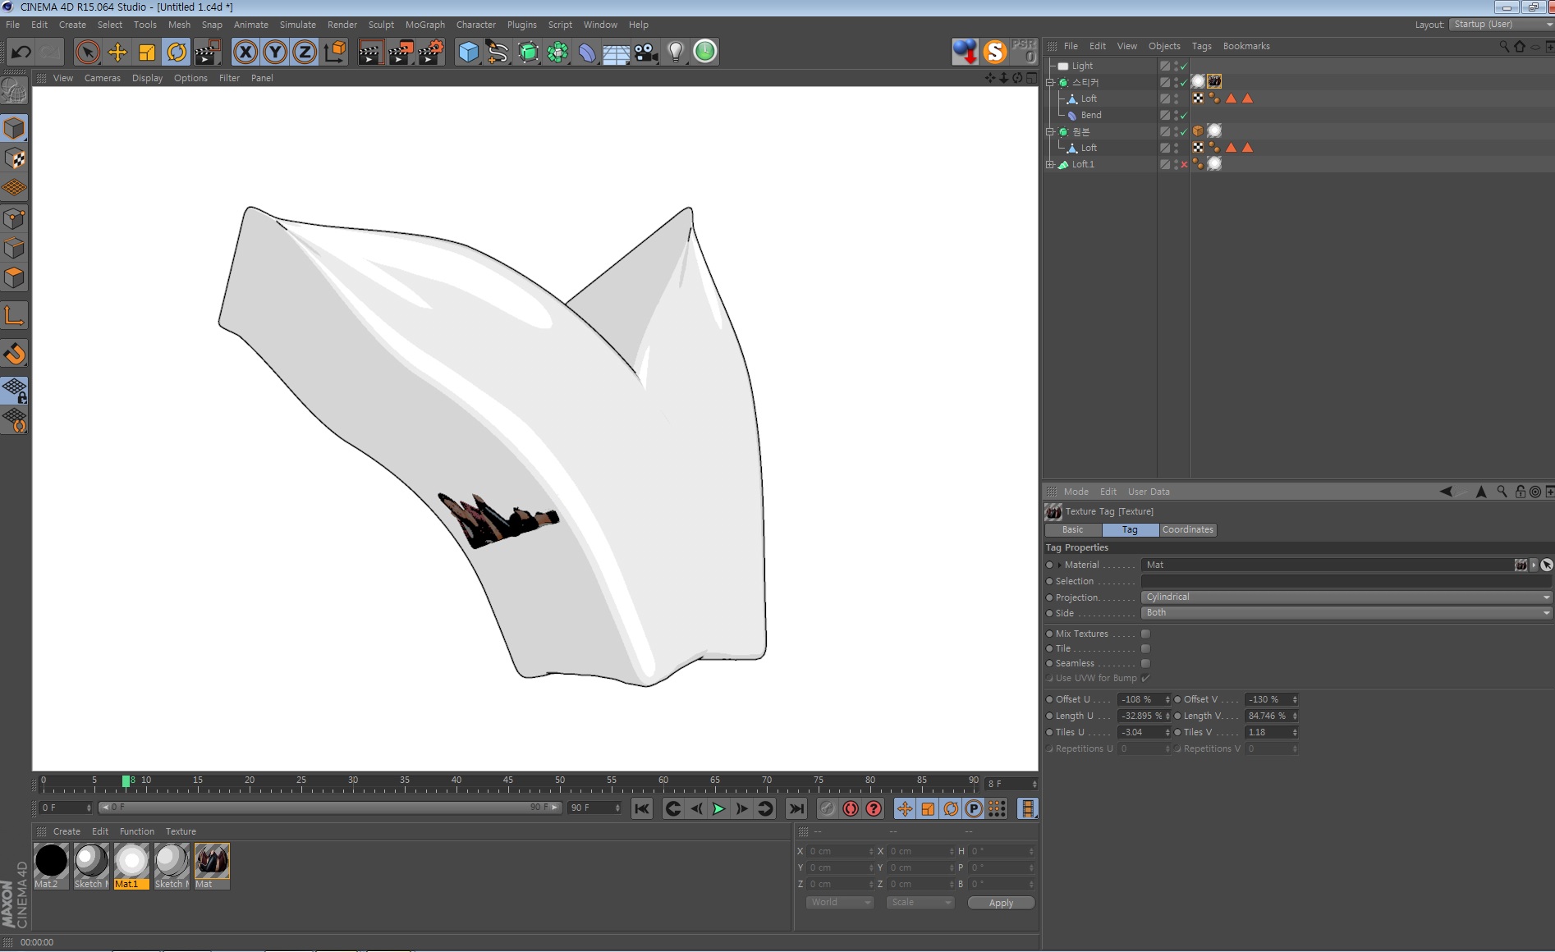Click Render View clapperboard icon

pyautogui.click(x=370, y=53)
